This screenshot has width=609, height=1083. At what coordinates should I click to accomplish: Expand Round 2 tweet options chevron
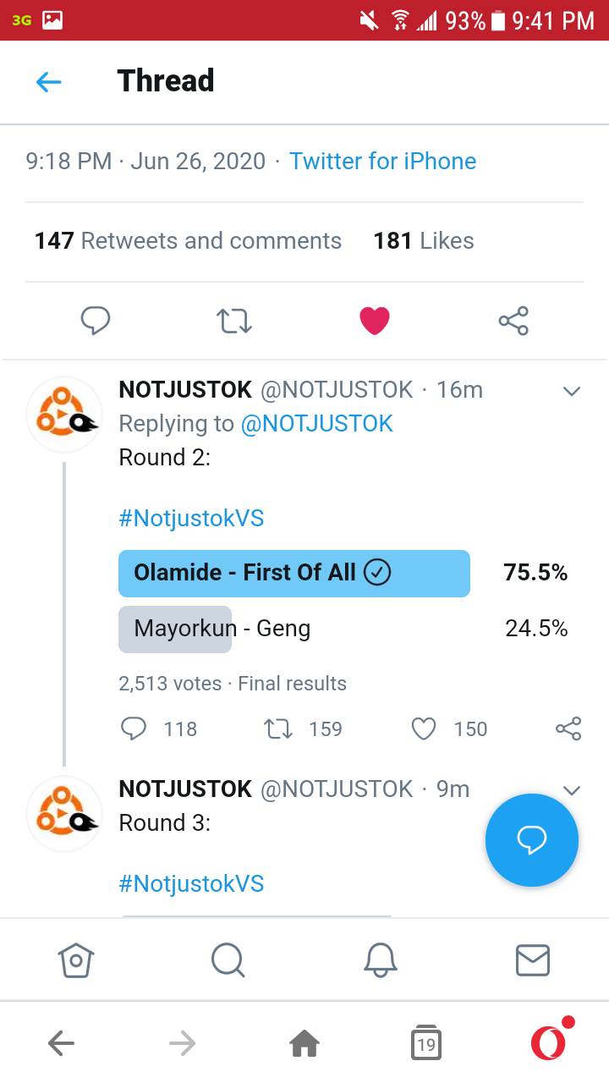572,391
